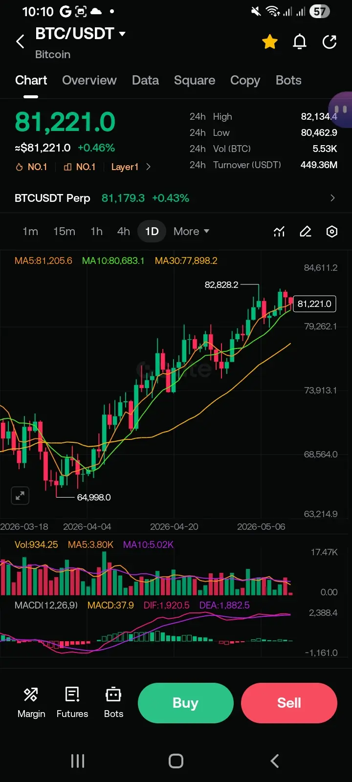
Task: Tap the MA5:81,205.6 indicator label
Action: coord(44,261)
